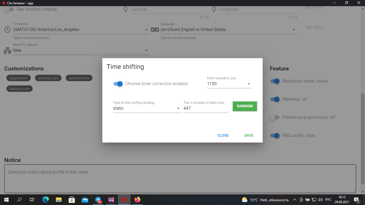Enable Prevent local ports scan

coord(275,117)
